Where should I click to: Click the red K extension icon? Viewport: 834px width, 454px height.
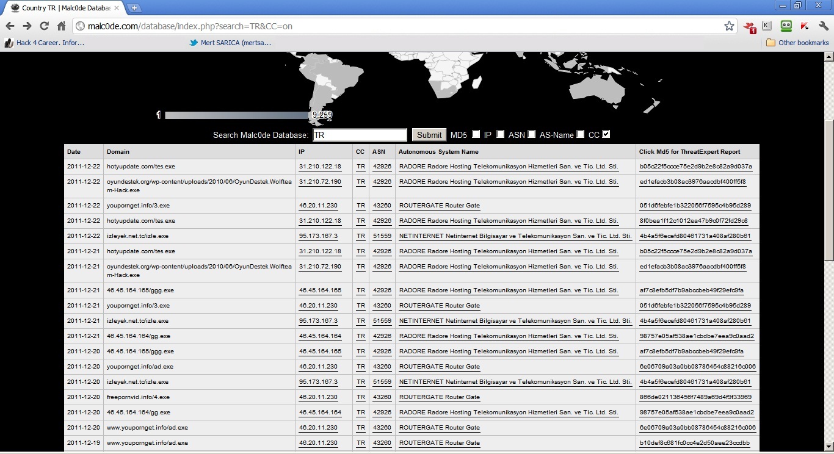point(805,26)
